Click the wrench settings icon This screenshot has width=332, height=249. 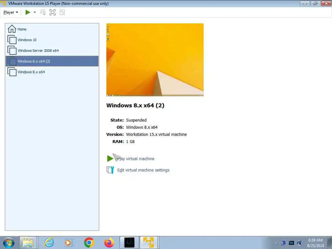(110, 170)
